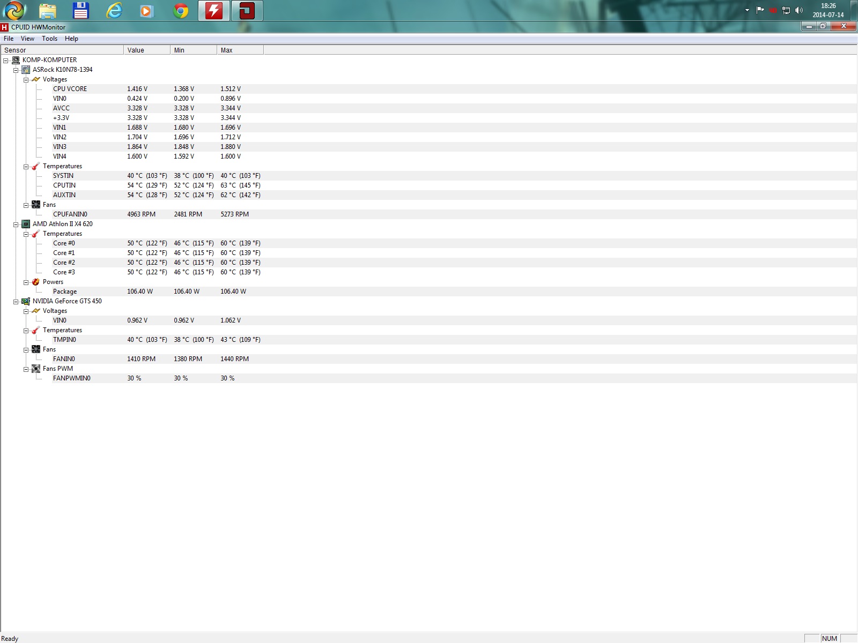Open Windows Explorer from the taskbar
The width and height of the screenshot is (858, 643).
[x=48, y=11]
